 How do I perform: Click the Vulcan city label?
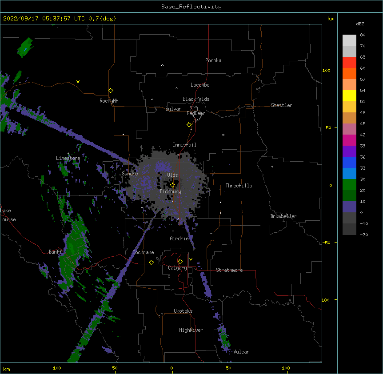click(x=241, y=352)
